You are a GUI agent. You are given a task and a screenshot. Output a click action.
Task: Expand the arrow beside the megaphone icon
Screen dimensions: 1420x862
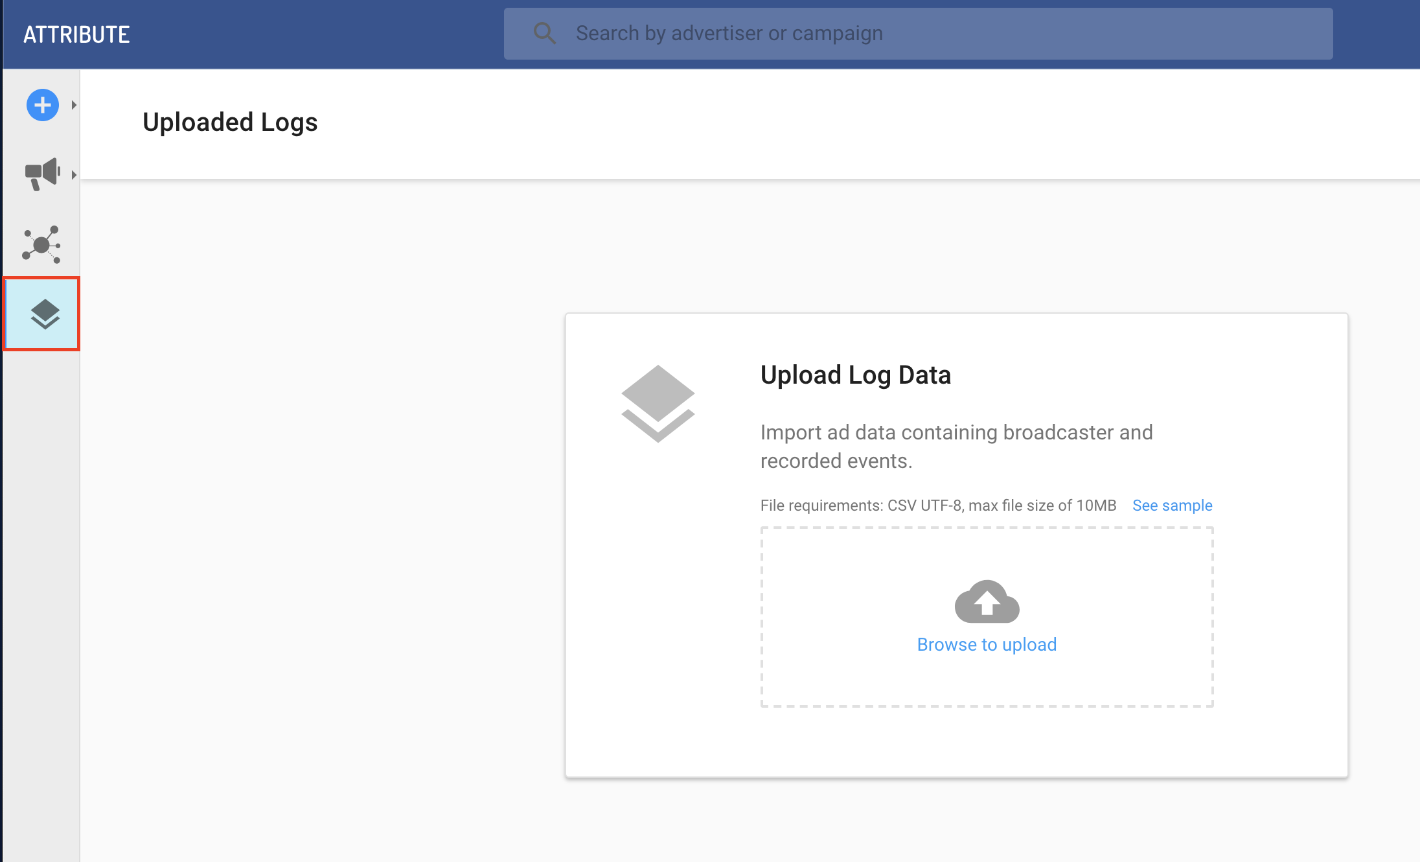click(x=74, y=174)
